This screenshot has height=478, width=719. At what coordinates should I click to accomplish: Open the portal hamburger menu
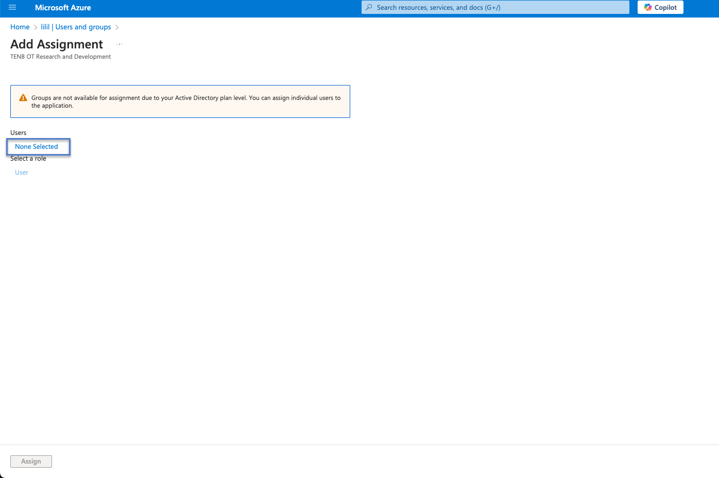(x=12, y=8)
